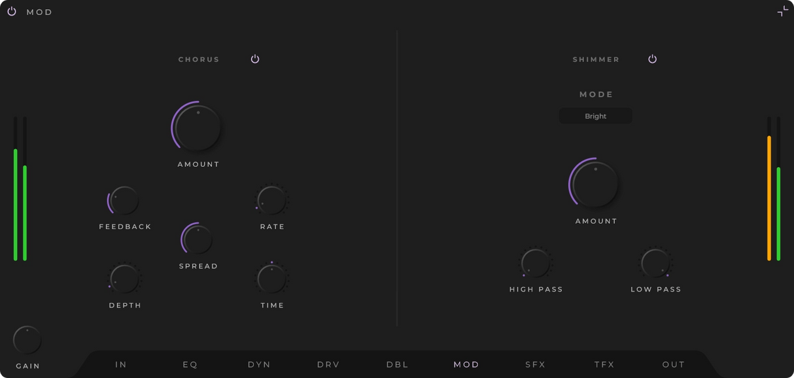Click the Chorus Depth knob
Image resolution: width=794 pixels, height=378 pixels.
coord(124,279)
